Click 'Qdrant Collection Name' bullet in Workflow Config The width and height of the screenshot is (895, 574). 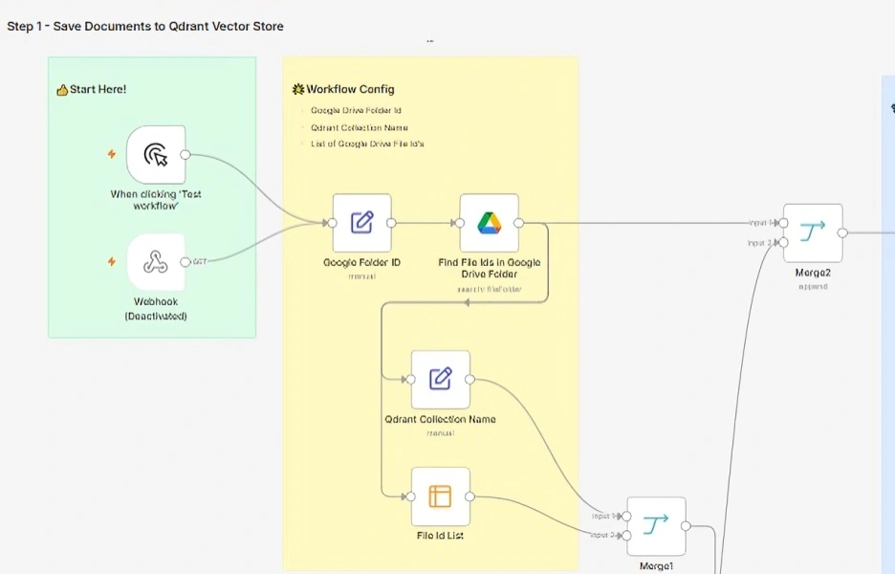pyautogui.click(x=359, y=127)
